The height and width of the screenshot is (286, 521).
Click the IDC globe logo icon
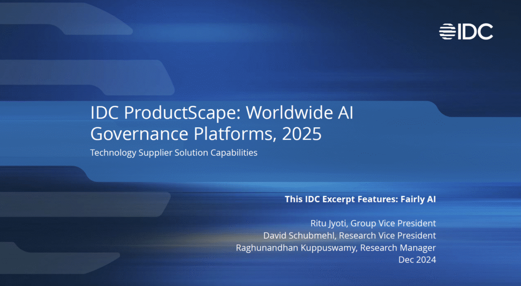(x=448, y=31)
